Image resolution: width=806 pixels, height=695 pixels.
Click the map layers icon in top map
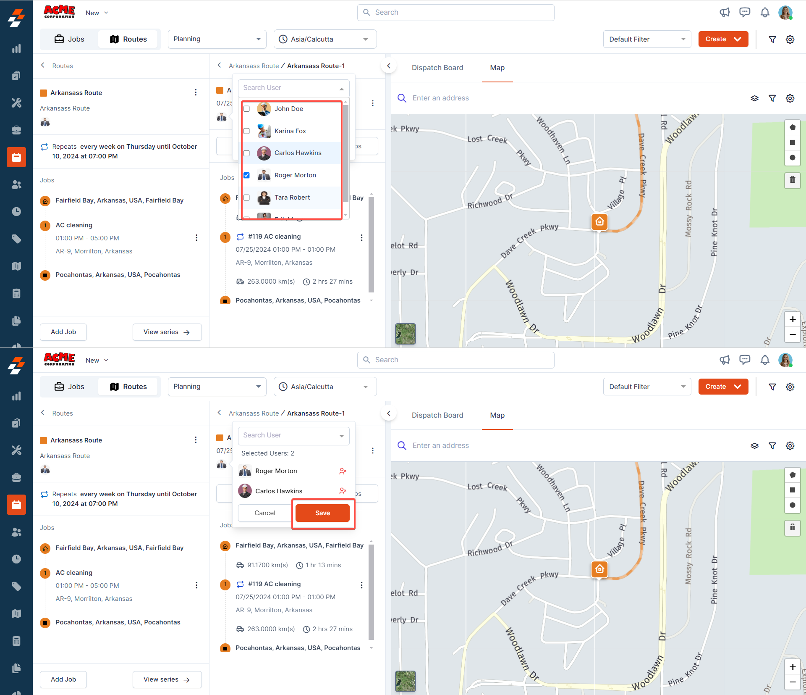[x=754, y=98]
